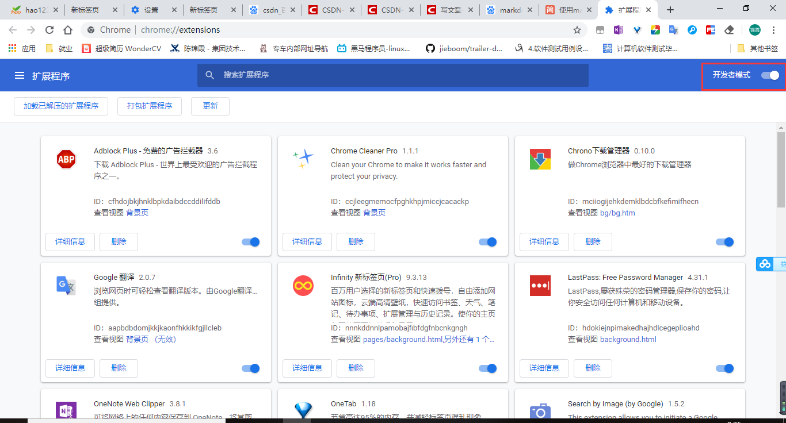The height and width of the screenshot is (423, 786).
Task: Open LastPass background.html view link
Action: (x=628, y=339)
